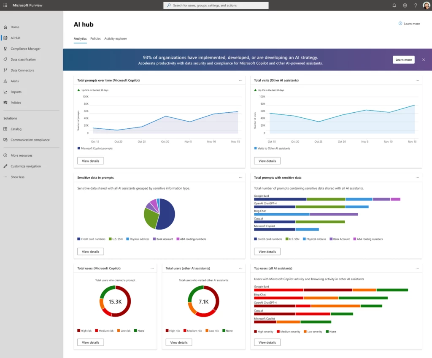Collapse the sidebar using Show less

click(18, 177)
